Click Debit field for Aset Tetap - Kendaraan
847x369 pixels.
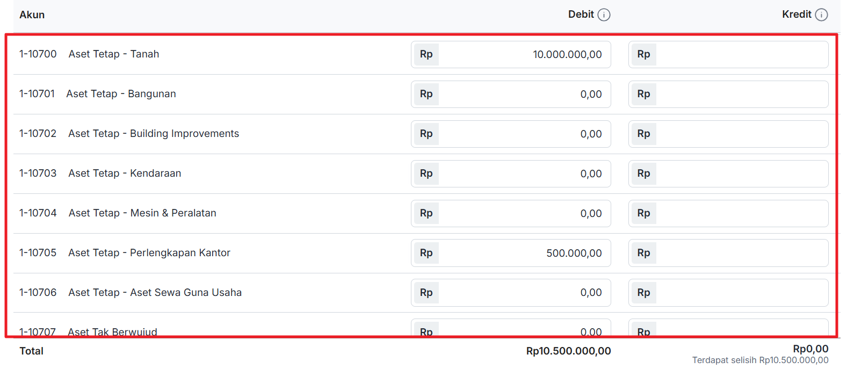(524, 173)
